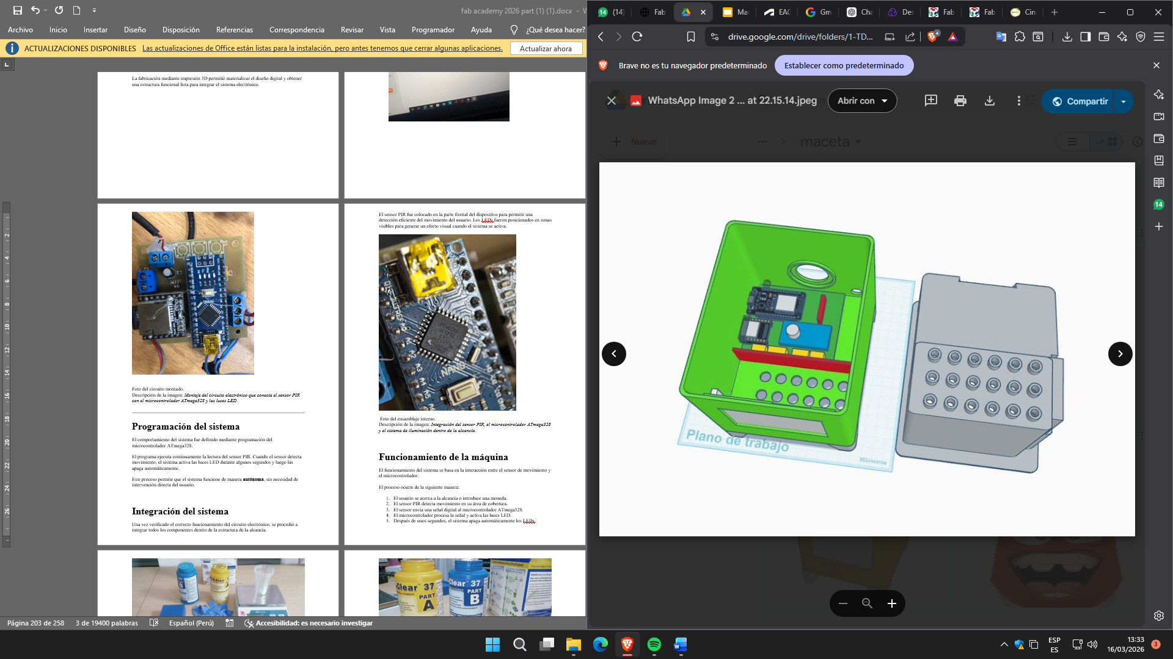Open the Compartir dropdown arrow

tap(1124, 101)
